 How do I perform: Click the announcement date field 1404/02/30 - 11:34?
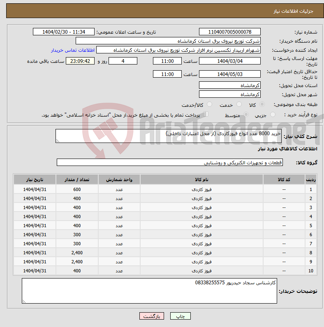tap(64, 32)
